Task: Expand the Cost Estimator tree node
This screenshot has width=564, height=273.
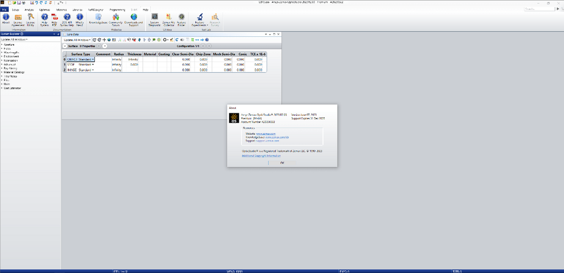Action: [x=2, y=88]
